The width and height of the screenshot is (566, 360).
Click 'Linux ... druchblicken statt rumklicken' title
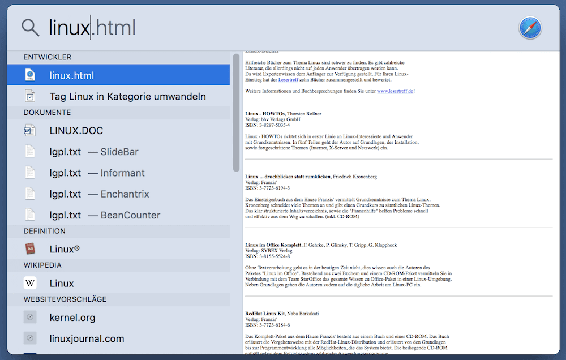288,177
